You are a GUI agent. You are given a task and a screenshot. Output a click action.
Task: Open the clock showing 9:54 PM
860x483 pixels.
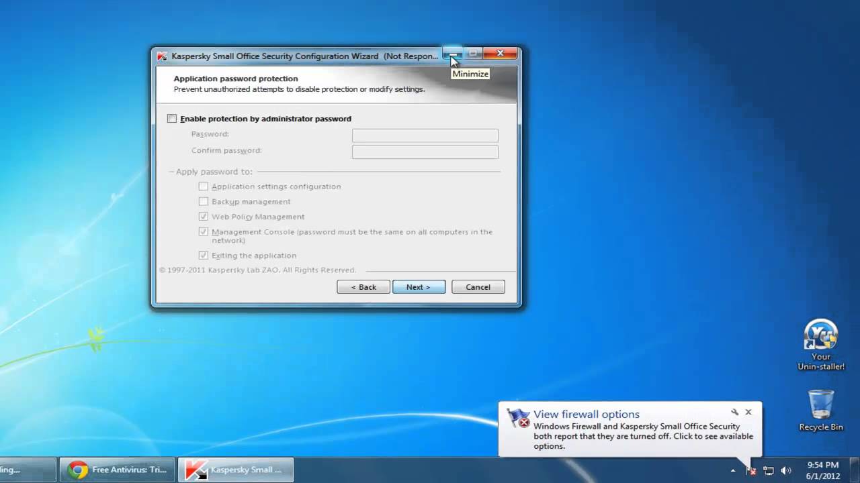[x=822, y=470]
